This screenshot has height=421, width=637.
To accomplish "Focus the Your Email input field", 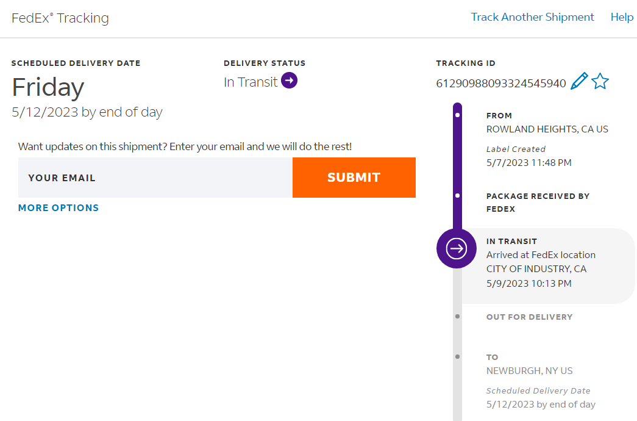I will coord(155,178).
